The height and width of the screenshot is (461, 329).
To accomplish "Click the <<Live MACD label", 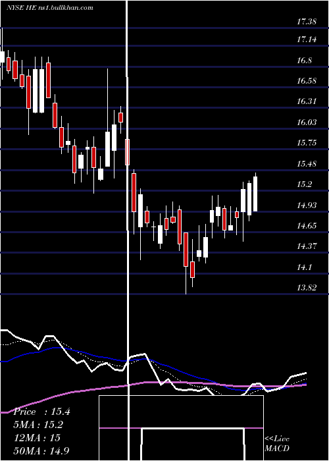I will (277, 443).
